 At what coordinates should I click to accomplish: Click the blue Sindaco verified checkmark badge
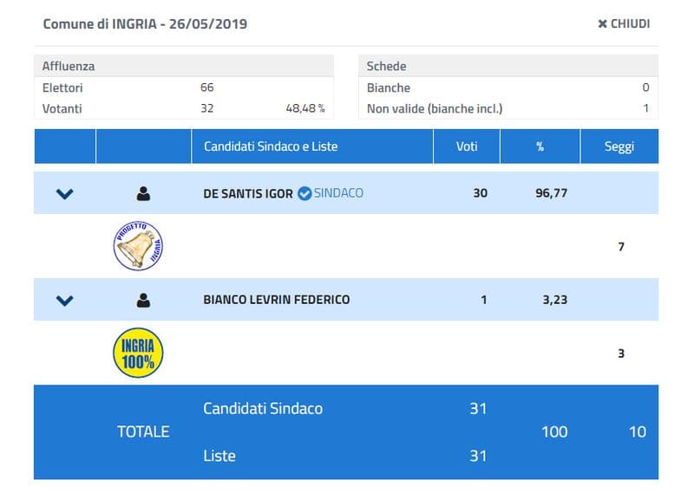coord(304,193)
